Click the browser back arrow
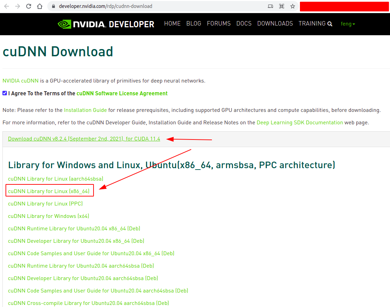The image size is (390, 307). (7, 6)
